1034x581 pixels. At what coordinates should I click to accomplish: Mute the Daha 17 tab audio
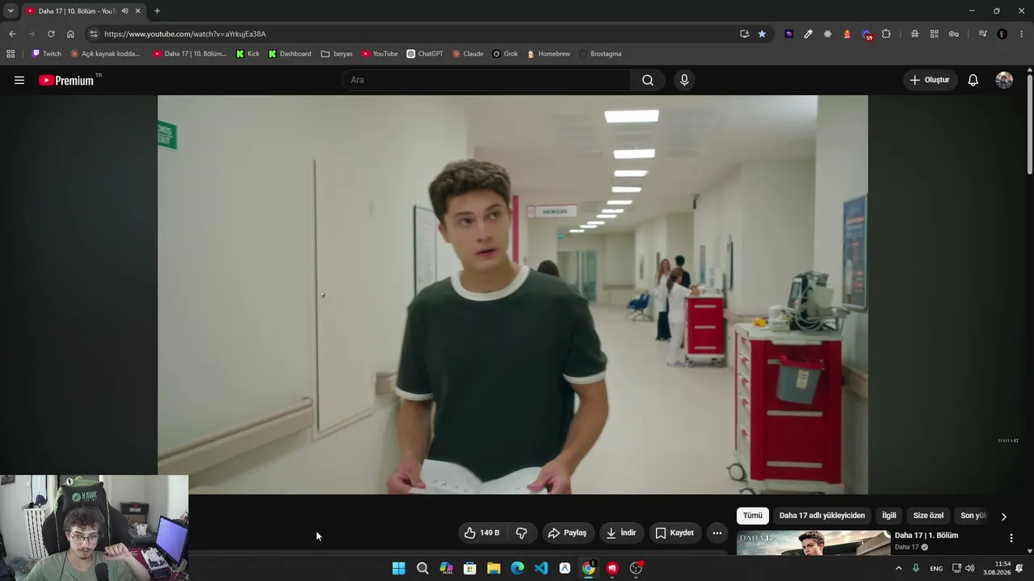(x=124, y=11)
